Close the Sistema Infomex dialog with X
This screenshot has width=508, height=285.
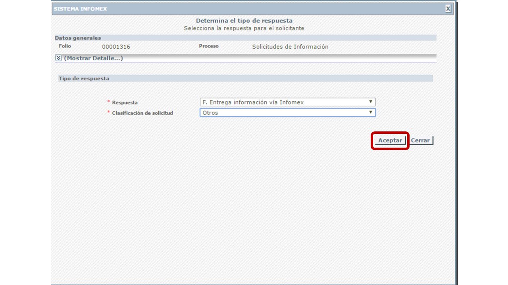coord(448,9)
